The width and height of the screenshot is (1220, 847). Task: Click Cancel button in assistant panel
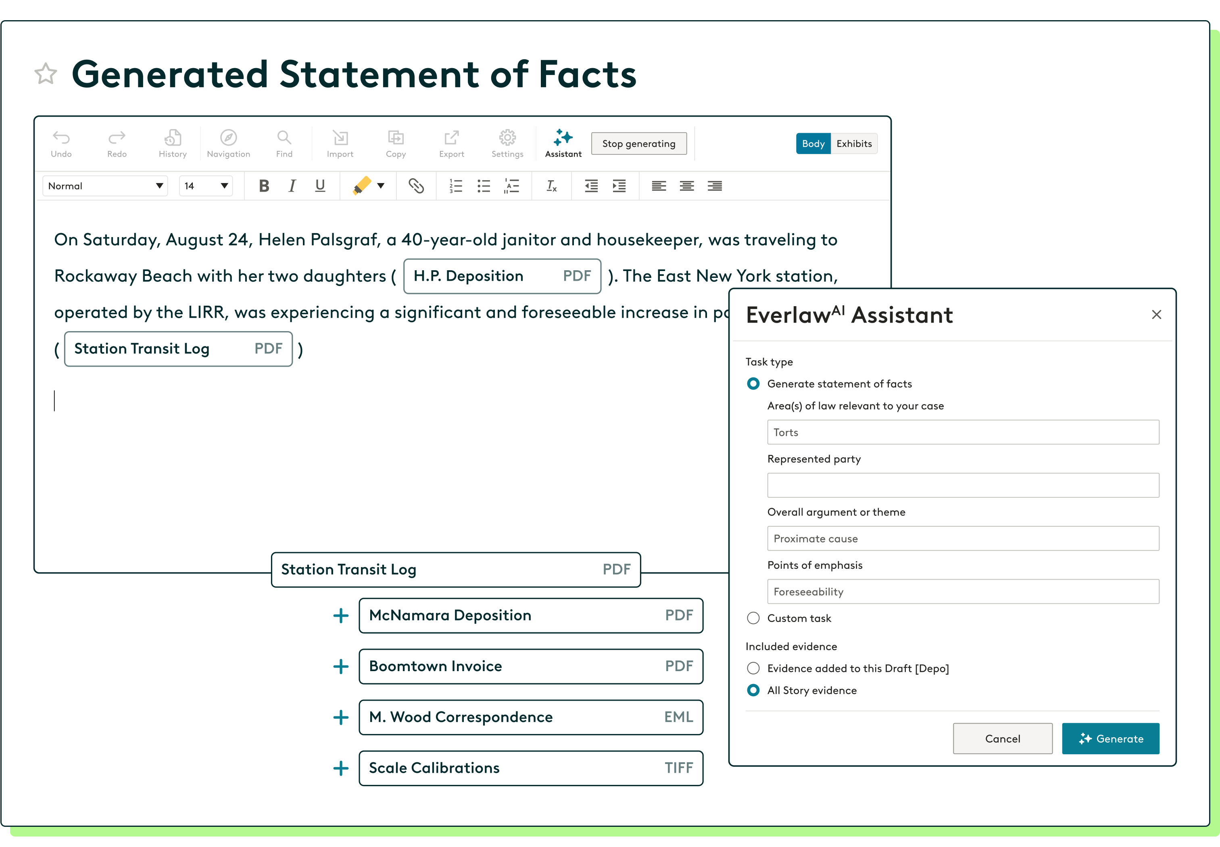tap(1004, 739)
